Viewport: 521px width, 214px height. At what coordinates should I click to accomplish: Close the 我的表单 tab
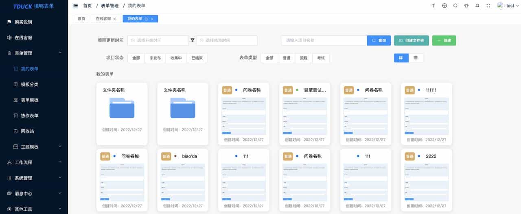coord(152,19)
